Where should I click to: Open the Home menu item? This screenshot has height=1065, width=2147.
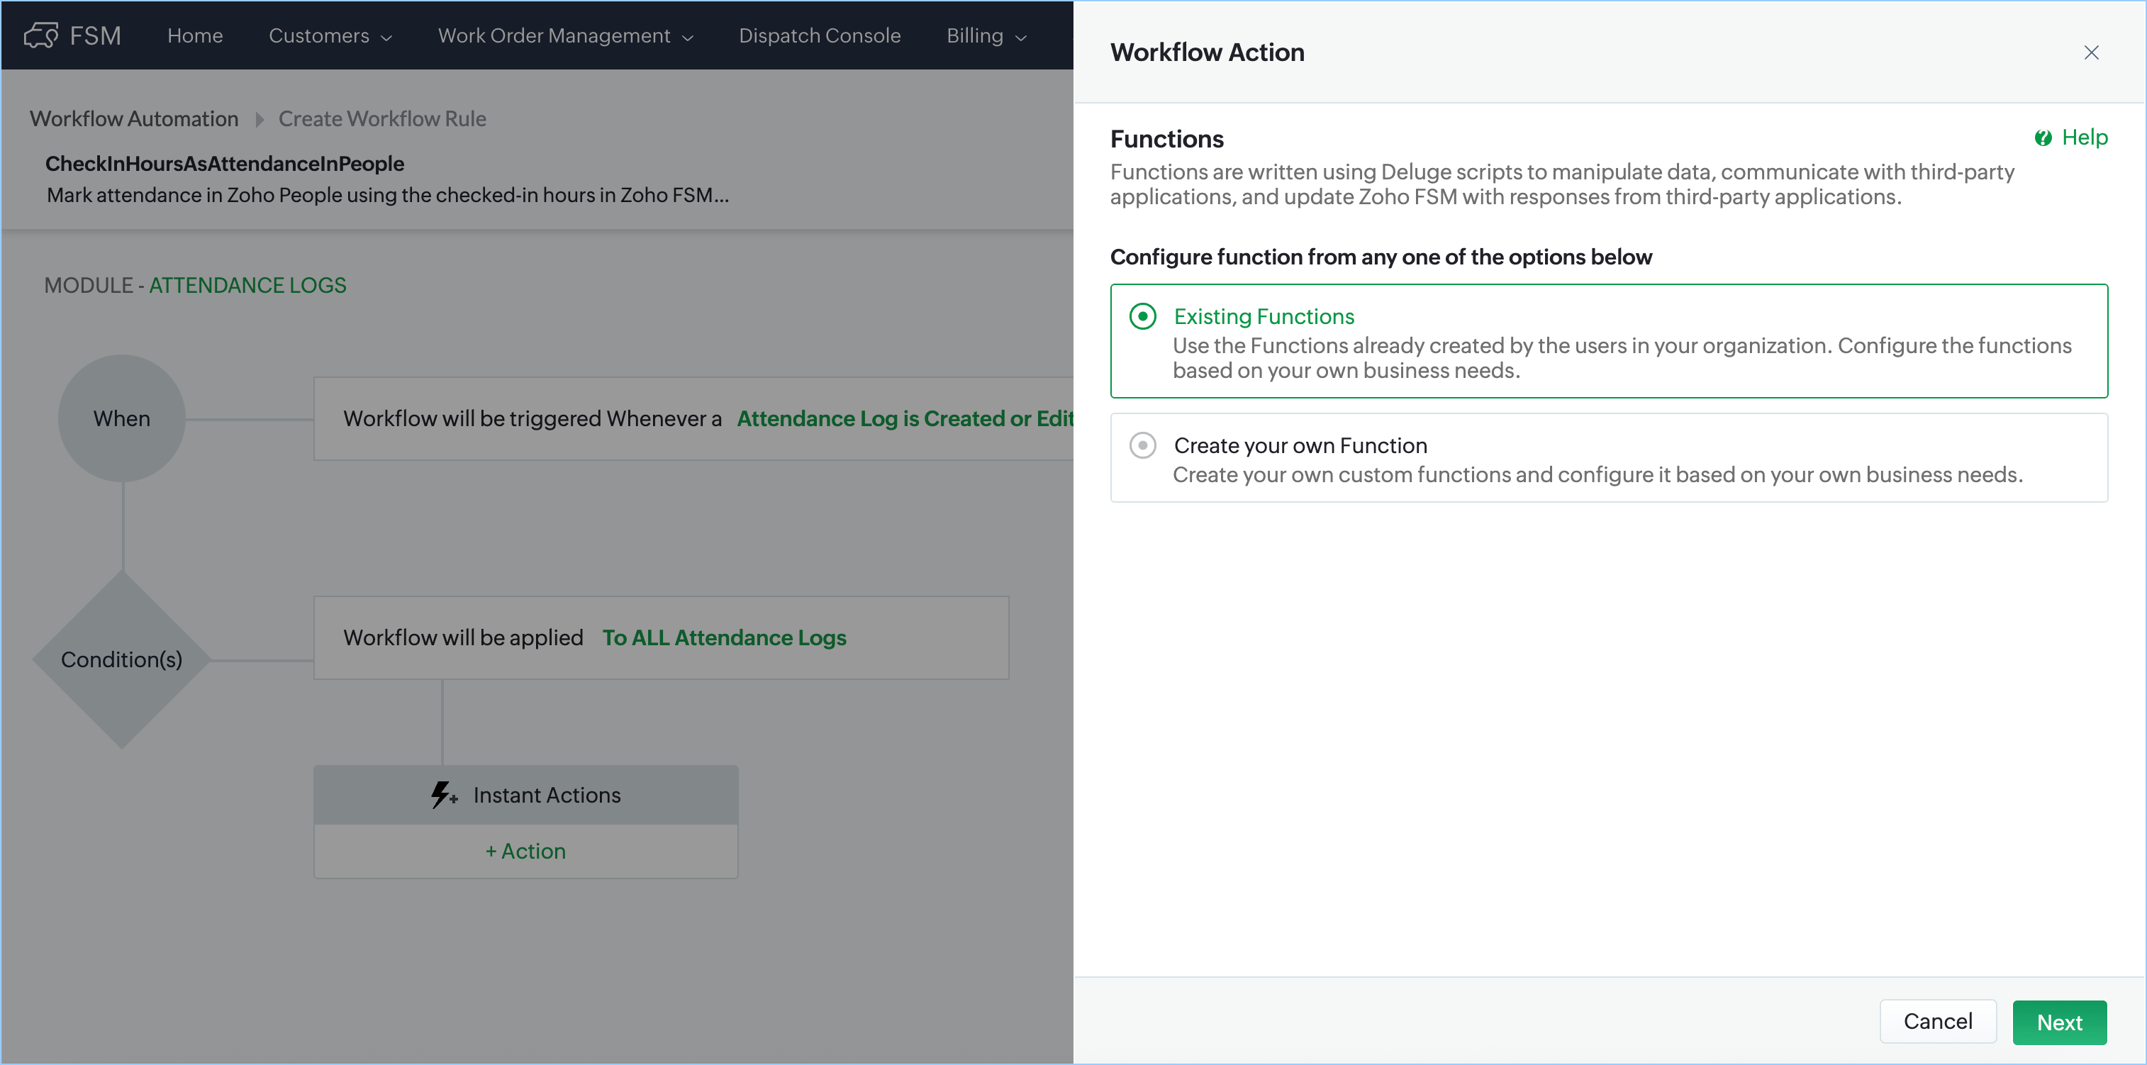[x=195, y=36]
